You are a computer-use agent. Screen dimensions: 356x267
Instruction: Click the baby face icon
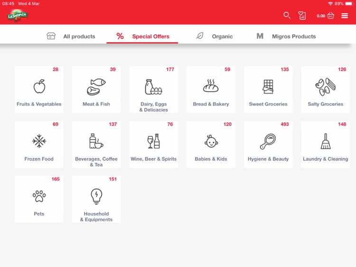[211, 141]
